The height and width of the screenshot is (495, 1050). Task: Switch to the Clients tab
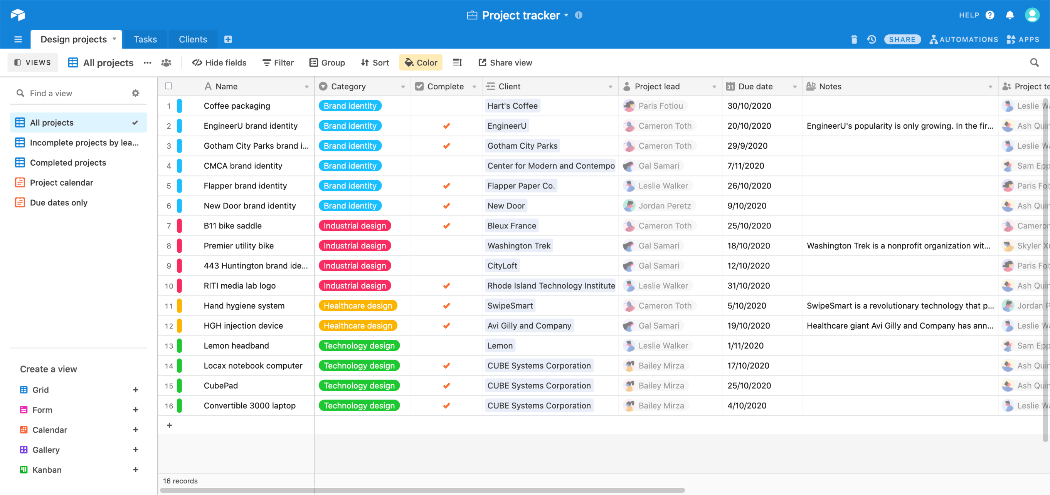192,39
